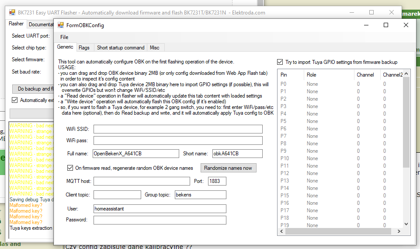This screenshot has width=420, height=249.
Task: Close the FormOBKConfig window
Action: click(406, 25)
